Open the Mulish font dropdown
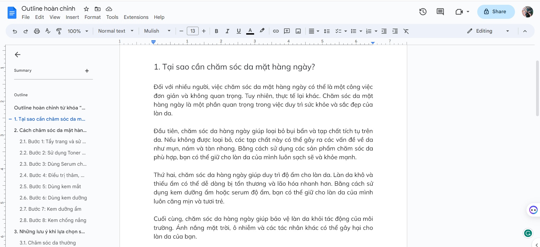The height and width of the screenshot is (247, 540). click(157, 31)
